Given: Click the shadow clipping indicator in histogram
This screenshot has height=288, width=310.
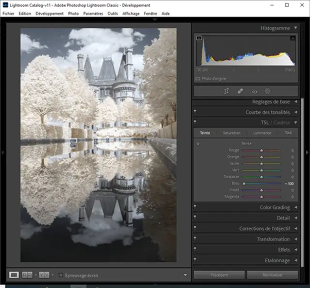Looking at the screenshot, I should (x=199, y=38).
